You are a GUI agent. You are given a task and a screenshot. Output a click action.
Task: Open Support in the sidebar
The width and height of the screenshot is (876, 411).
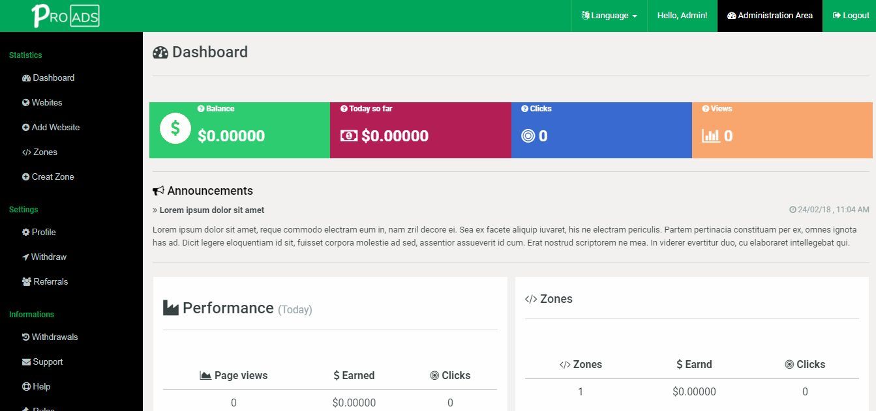click(x=42, y=361)
